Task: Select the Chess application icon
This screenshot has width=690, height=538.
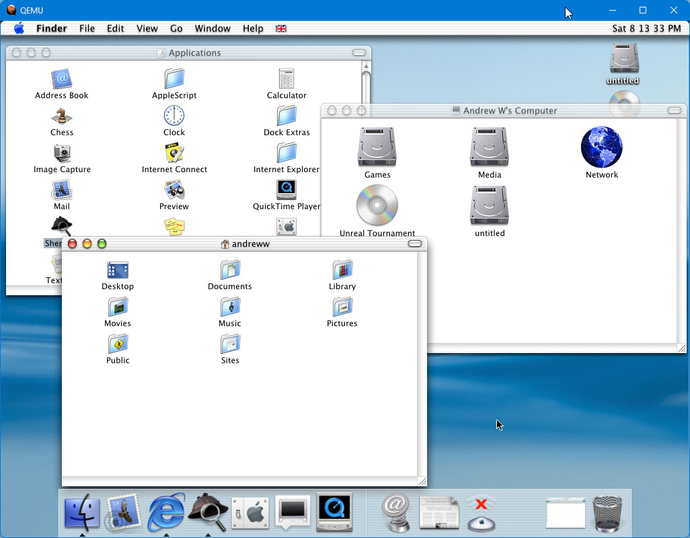Action: click(62, 117)
